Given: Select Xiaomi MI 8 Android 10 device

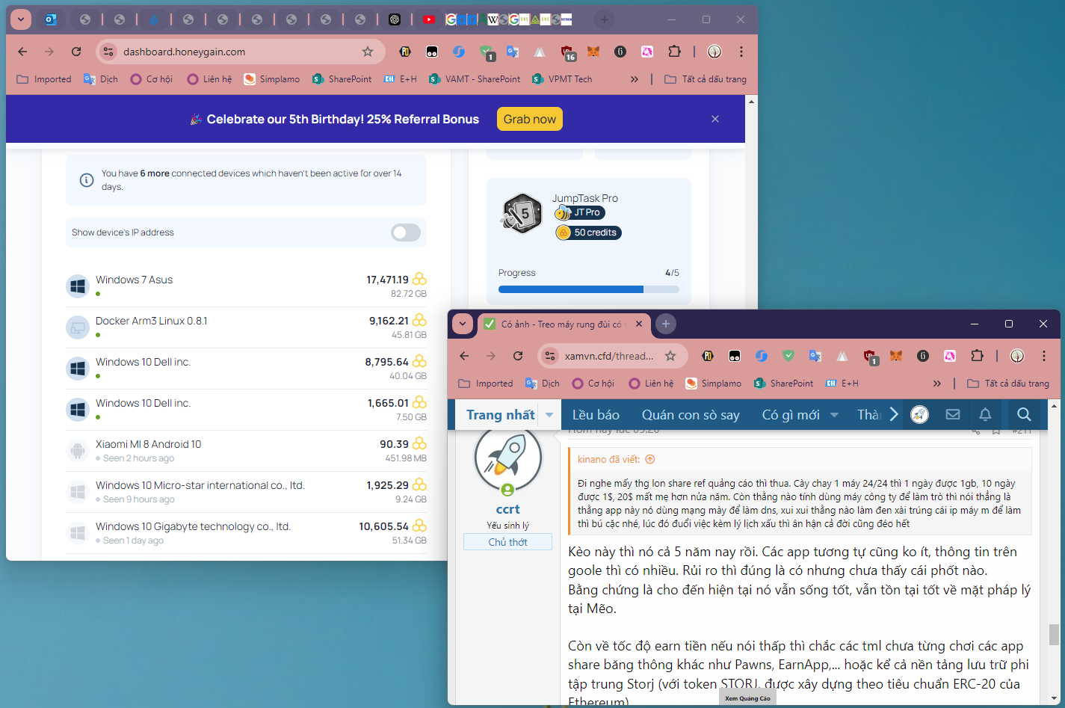Looking at the screenshot, I should tap(246, 451).
